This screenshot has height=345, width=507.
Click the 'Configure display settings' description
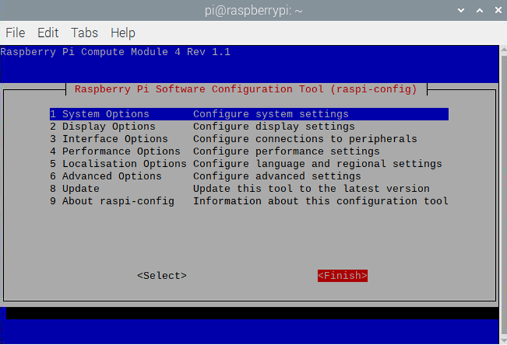[274, 126]
